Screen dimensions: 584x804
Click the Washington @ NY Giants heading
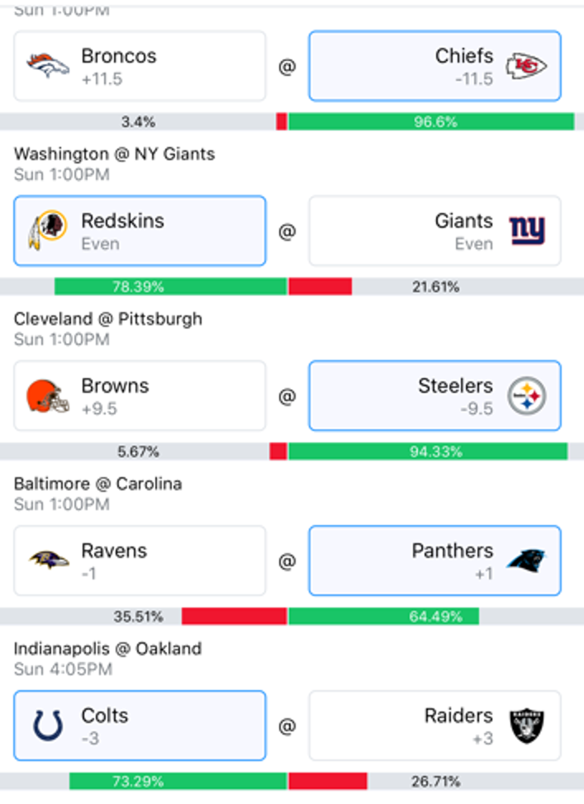pyautogui.click(x=115, y=154)
